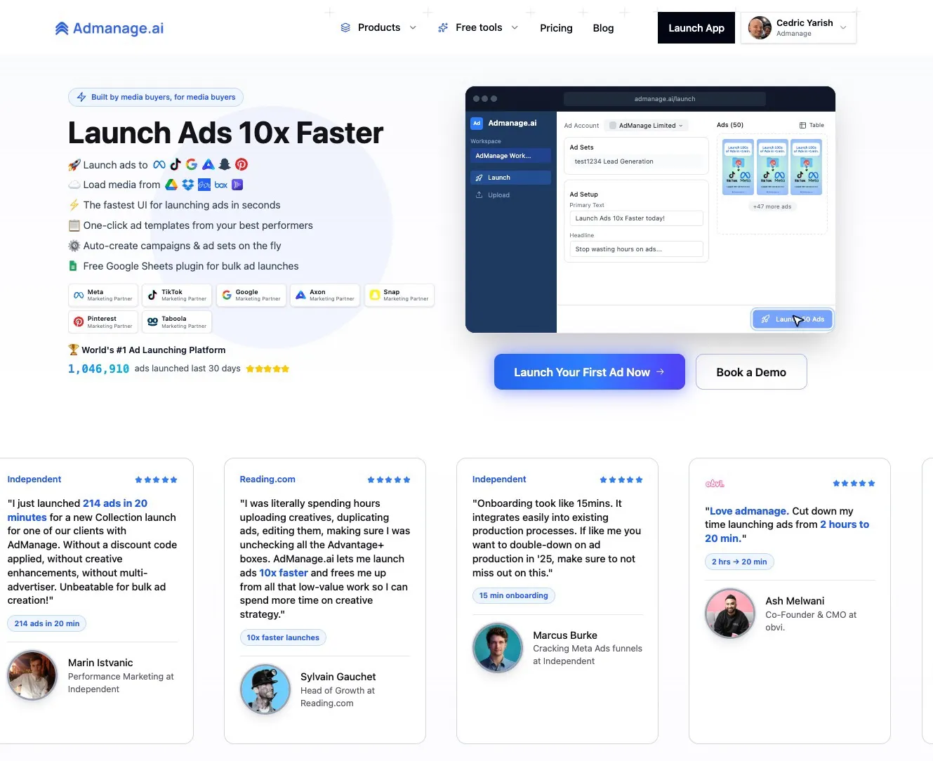Viewport: 933px width, 761px height.
Task: Click the Snapchat ghost icon in Launch ads row
Action: click(225, 164)
